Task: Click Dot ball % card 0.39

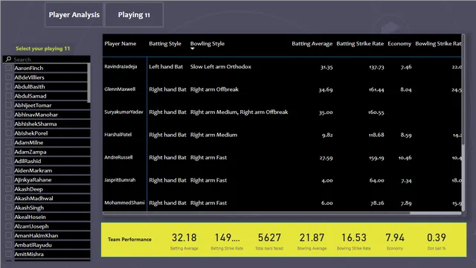Action: [x=437, y=241]
